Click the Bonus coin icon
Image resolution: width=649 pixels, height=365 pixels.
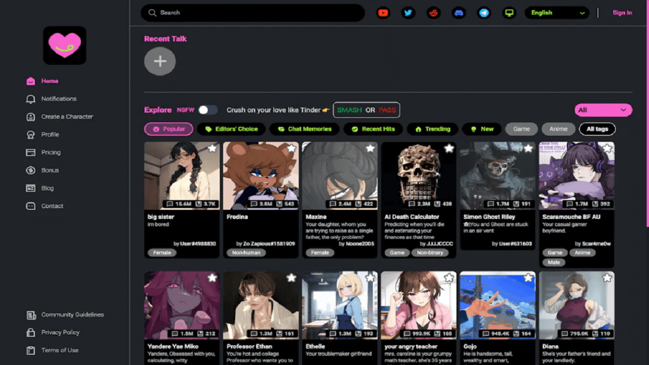tap(31, 170)
